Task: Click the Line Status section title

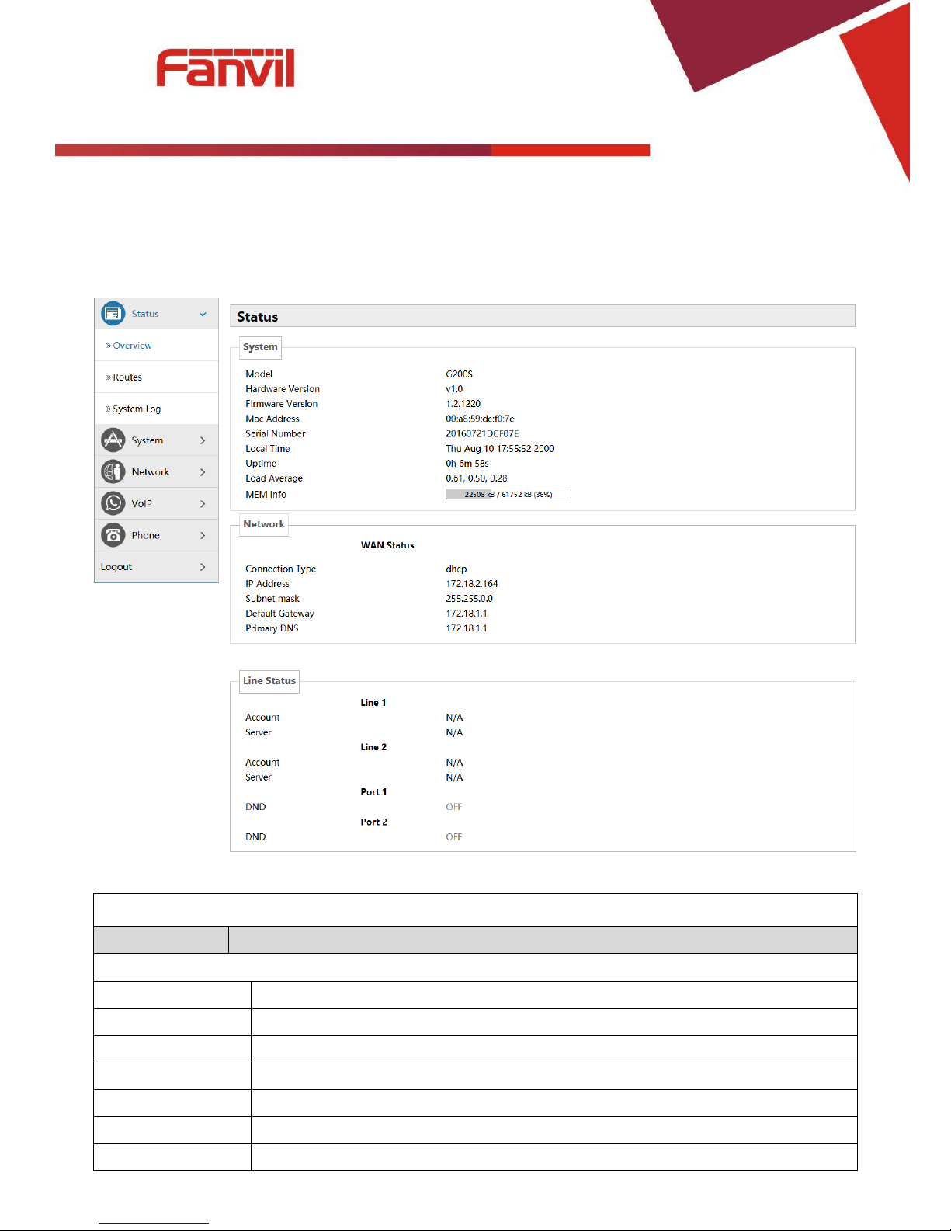Action: (269, 681)
